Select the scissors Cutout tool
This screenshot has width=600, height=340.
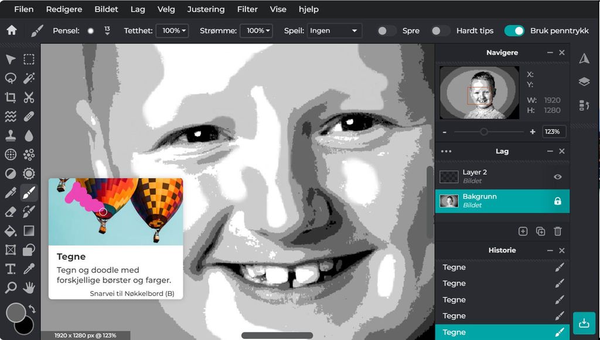pyautogui.click(x=29, y=97)
